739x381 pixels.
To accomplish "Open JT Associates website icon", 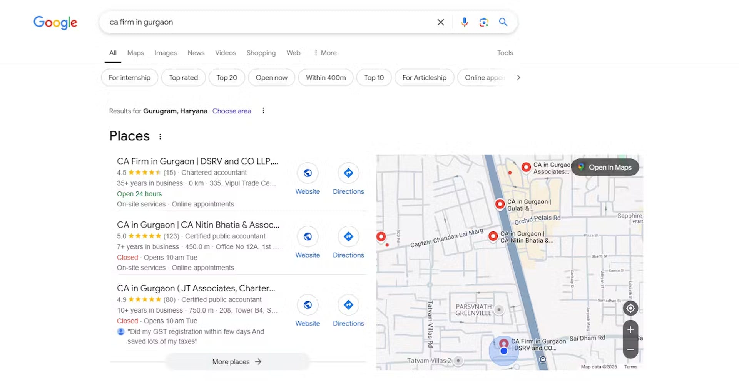I will (308, 305).
